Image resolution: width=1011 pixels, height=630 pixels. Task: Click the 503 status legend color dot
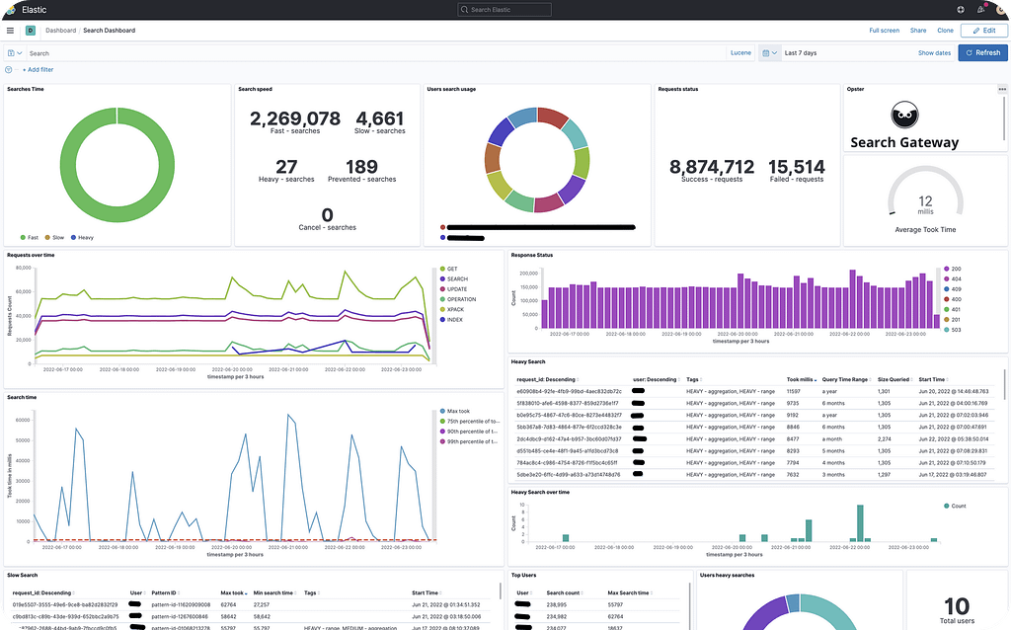point(947,330)
